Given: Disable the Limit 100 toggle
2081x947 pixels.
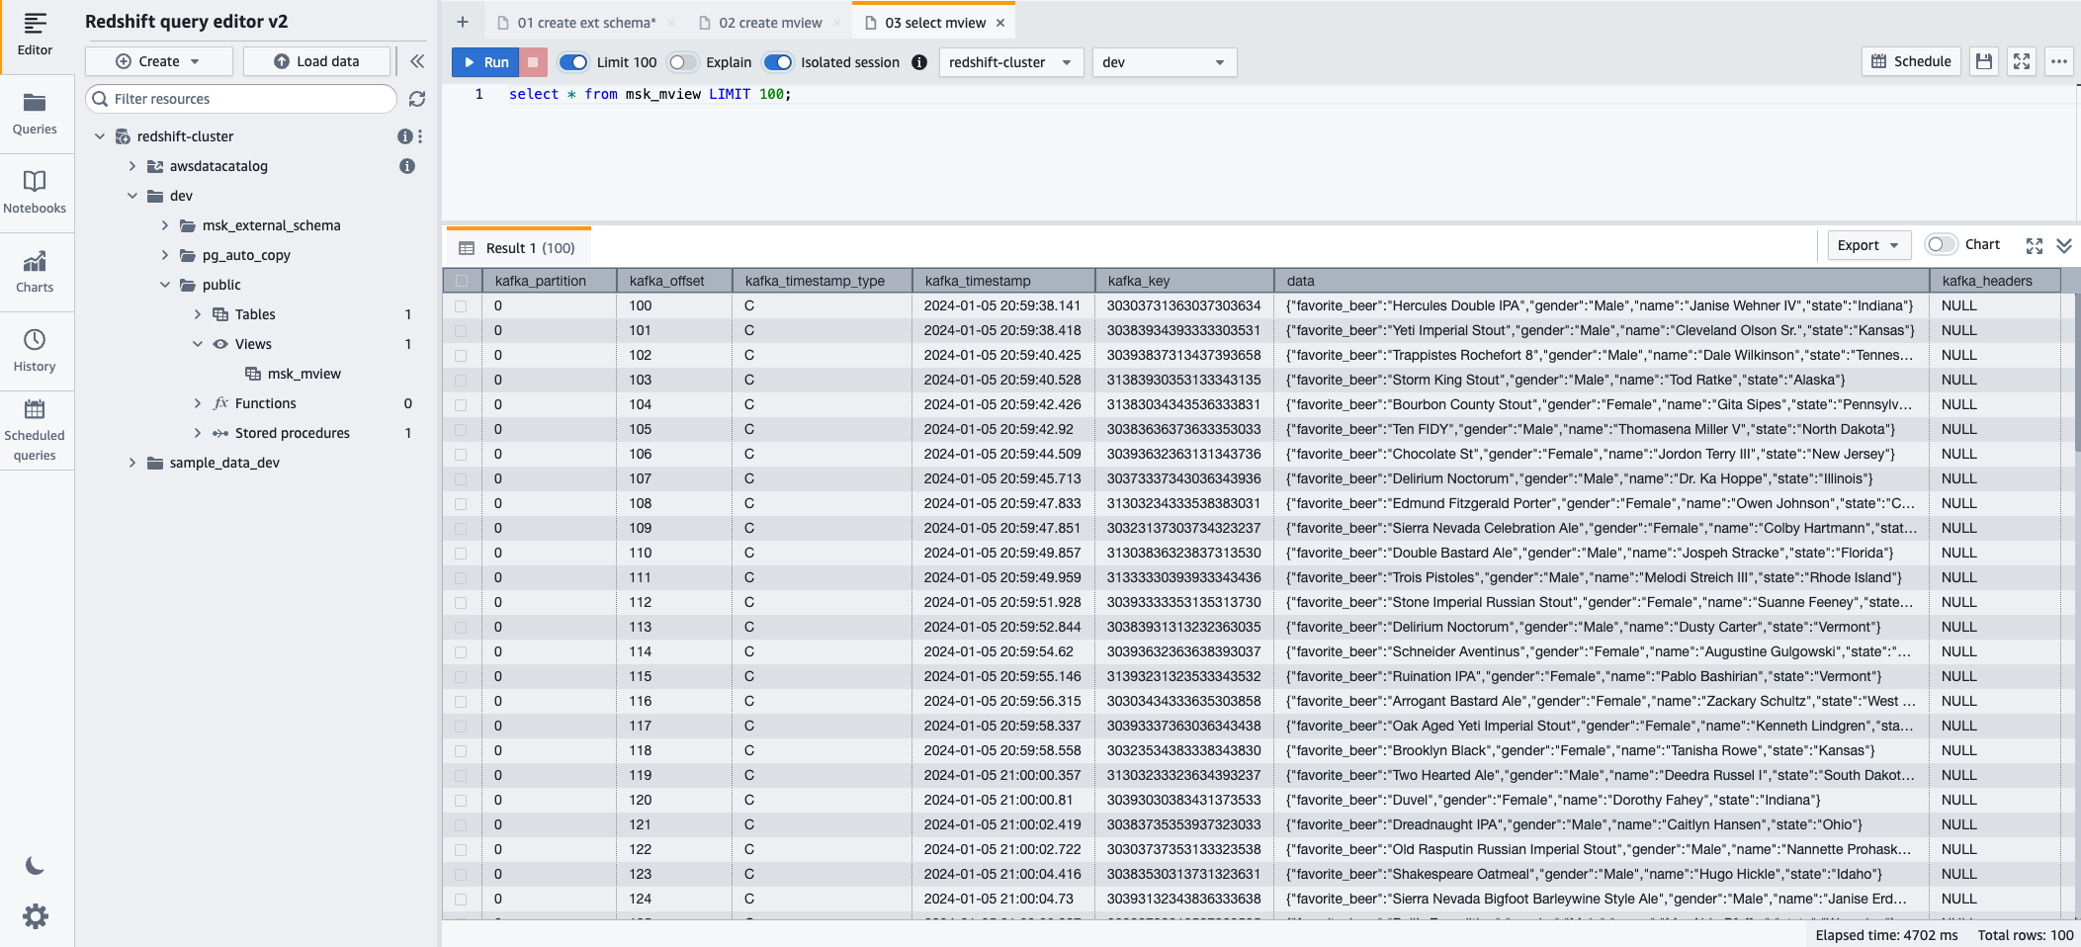Looking at the screenshot, I should pyautogui.click(x=573, y=61).
